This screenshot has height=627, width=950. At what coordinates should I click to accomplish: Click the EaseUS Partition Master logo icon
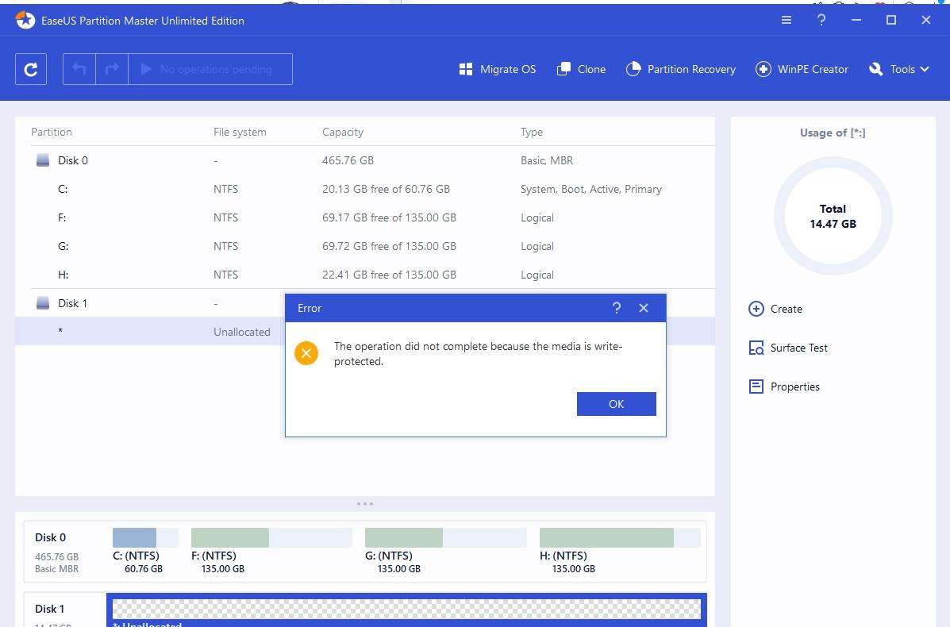coord(25,20)
